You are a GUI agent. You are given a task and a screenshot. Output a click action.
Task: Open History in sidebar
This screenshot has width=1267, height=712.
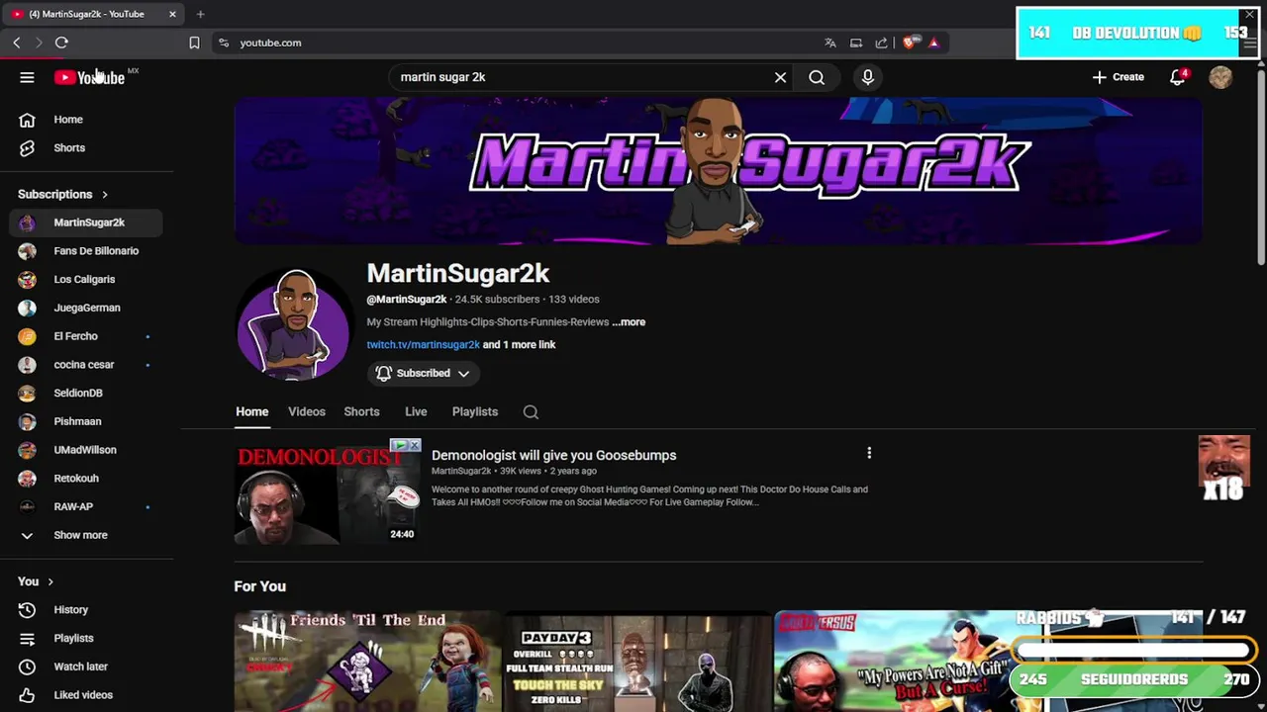pyautogui.click(x=86, y=610)
